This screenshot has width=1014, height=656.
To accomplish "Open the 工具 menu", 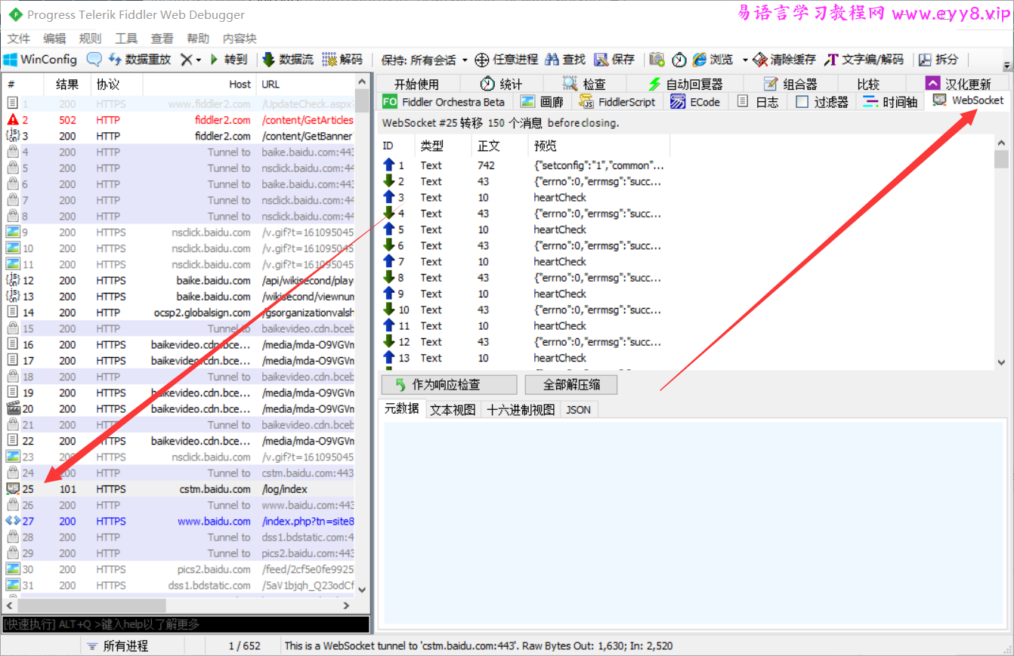I will pyautogui.click(x=126, y=38).
